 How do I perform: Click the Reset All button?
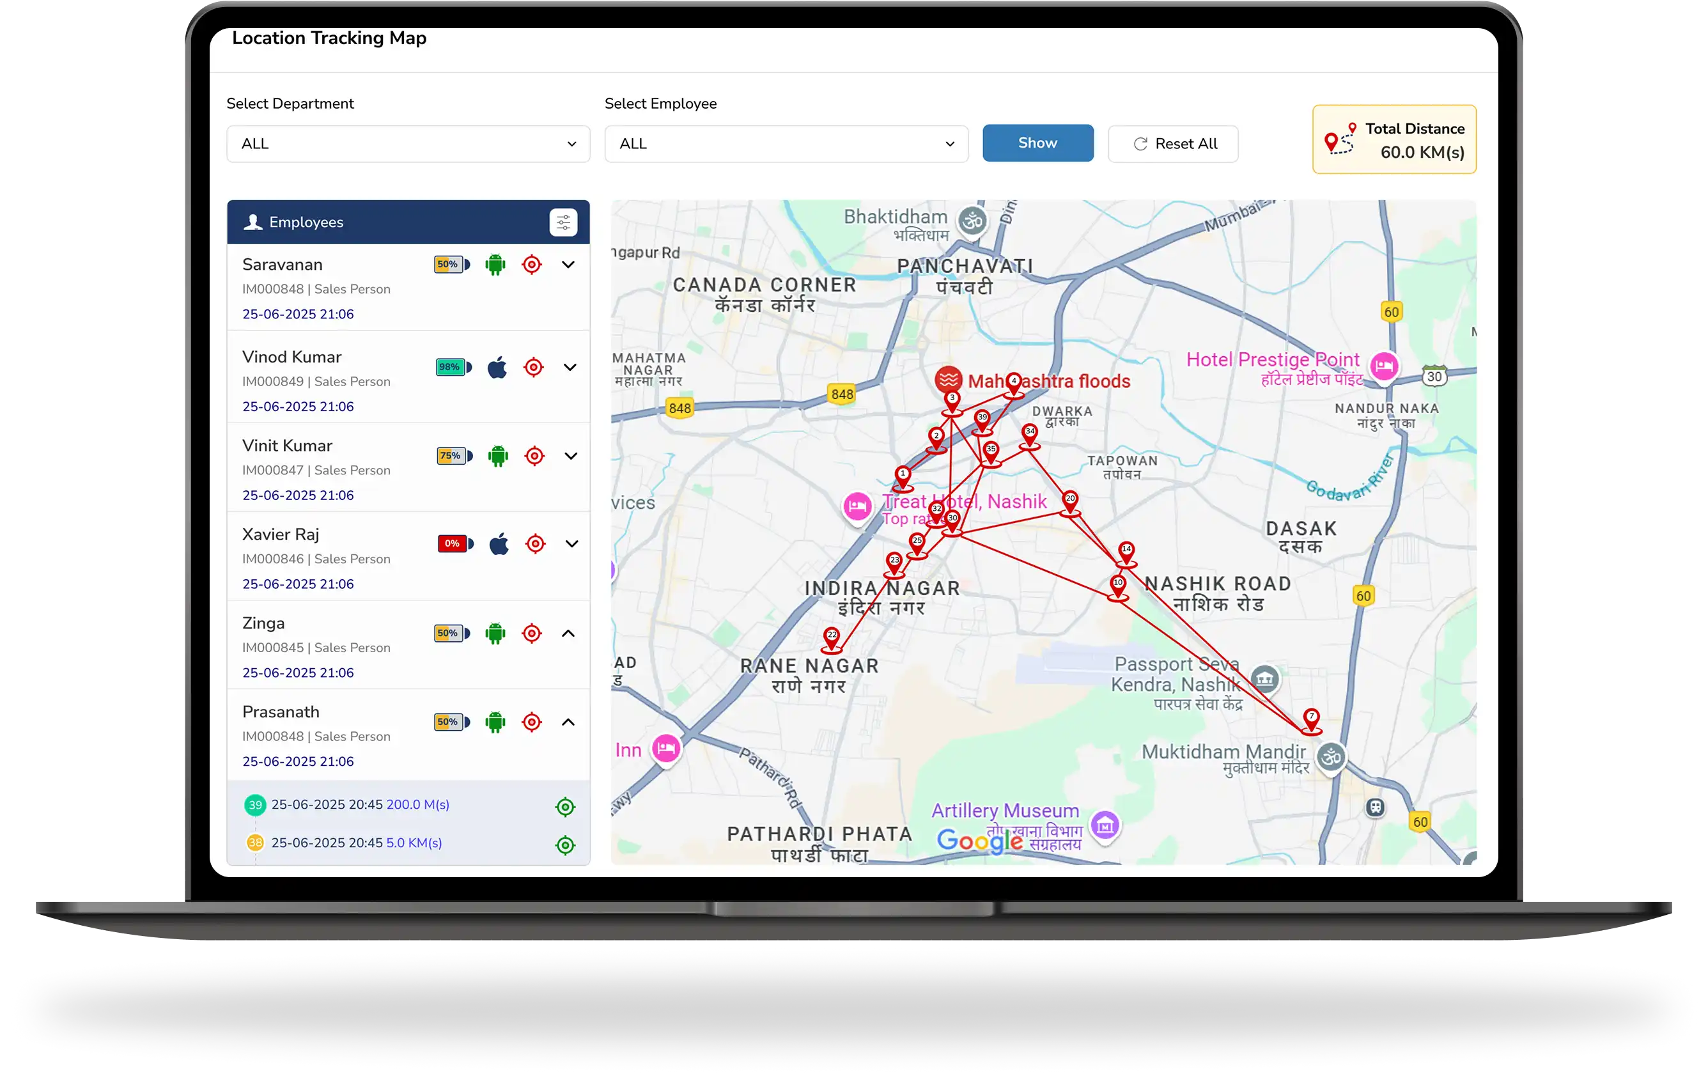[x=1173, y=144]
